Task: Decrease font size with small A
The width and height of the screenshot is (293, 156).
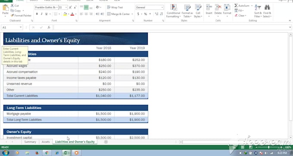Action: coord(75,7)
